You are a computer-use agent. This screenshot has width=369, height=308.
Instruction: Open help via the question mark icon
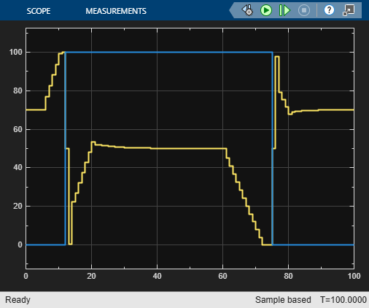329,10
